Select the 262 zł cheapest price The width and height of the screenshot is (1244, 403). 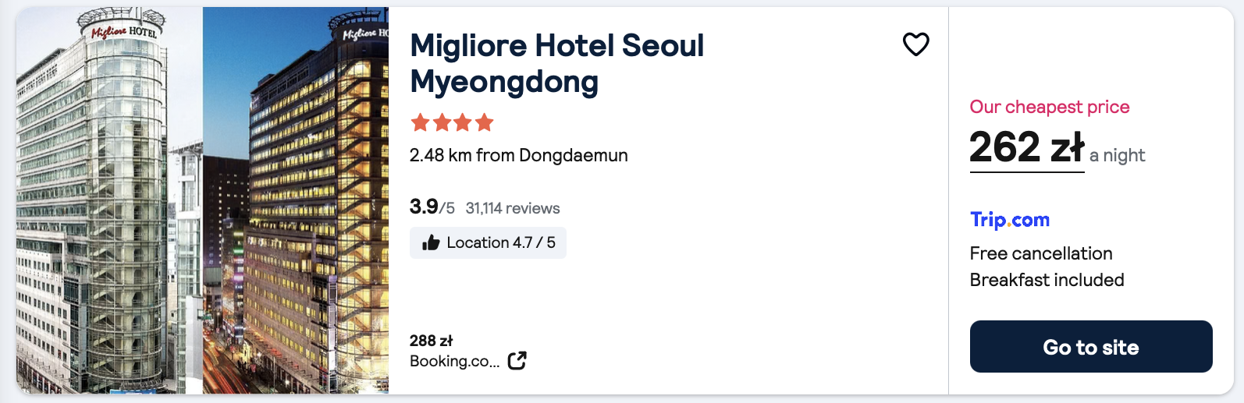[1026, 147]
